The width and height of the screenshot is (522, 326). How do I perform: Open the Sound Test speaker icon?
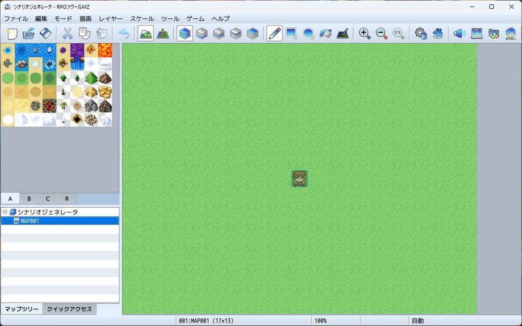(459, 33)
